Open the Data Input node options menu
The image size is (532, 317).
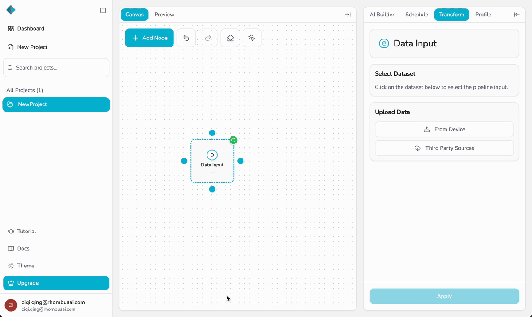pos(212,171)
